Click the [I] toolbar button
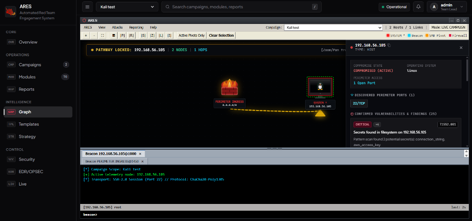Image resolution: width=472 pixels, height=221 pixels. click(170, 35)
